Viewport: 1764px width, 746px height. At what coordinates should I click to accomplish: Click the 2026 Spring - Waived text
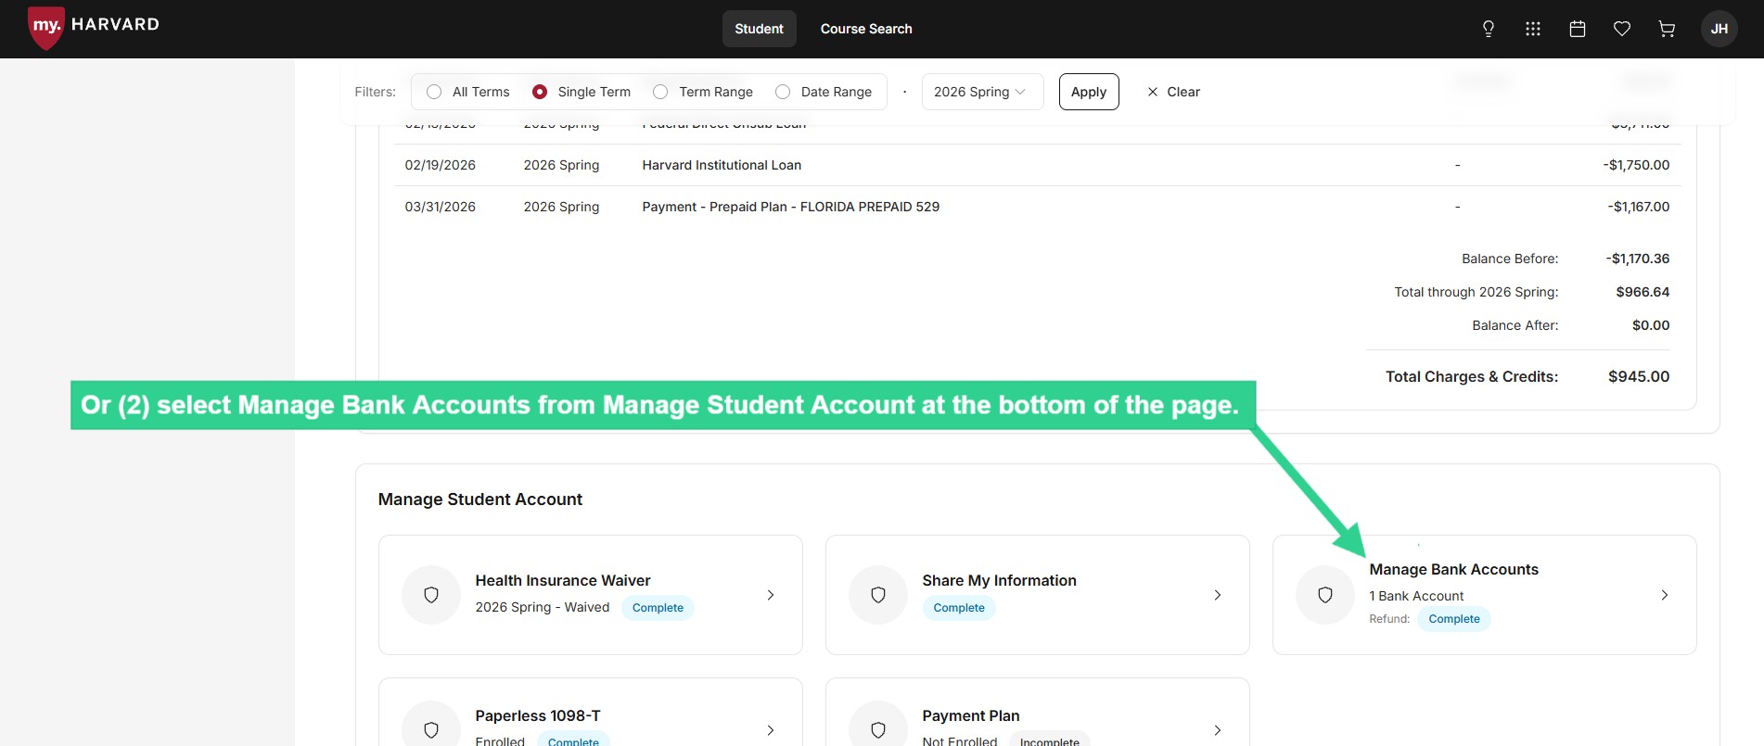point(543,607)
